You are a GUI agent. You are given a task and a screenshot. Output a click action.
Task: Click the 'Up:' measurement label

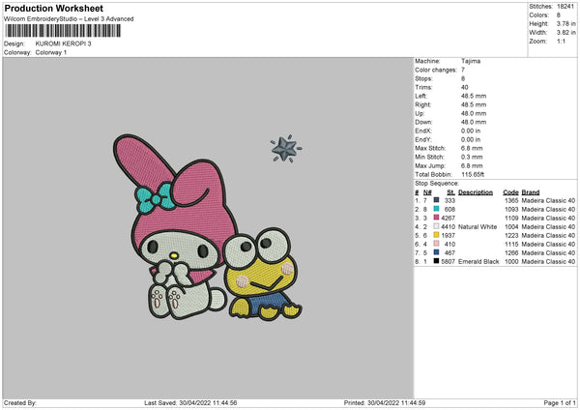(x=420, y=113)
